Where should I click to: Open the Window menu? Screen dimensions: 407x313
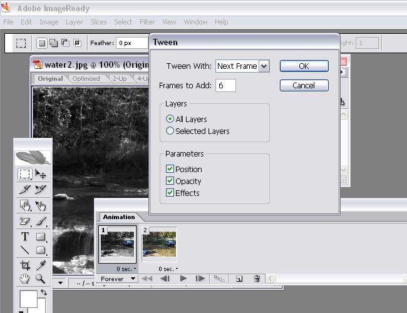[195, 22]
